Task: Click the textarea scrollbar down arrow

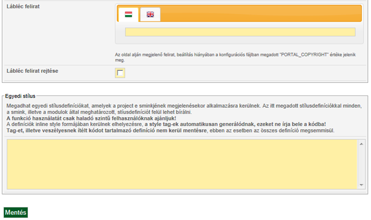Action: [361, 185]
